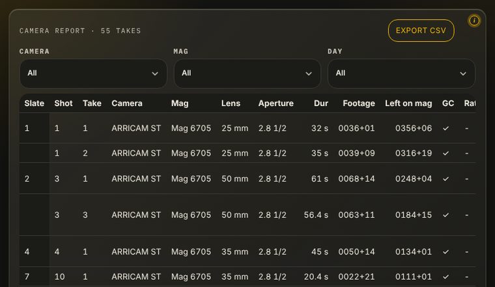The height and width of the screenshot is (287, 495).
Task: Select left on mag value 0184+15
Action: click(414, 215)
